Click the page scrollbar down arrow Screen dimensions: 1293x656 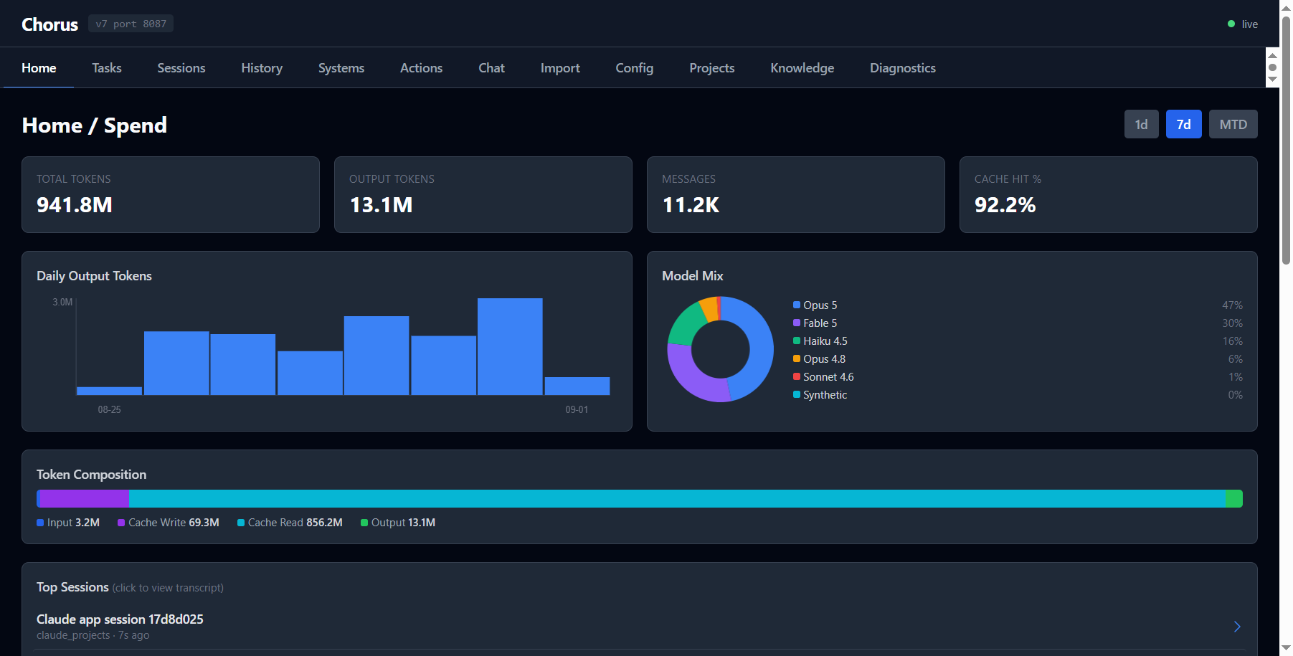pos(1286,650)
